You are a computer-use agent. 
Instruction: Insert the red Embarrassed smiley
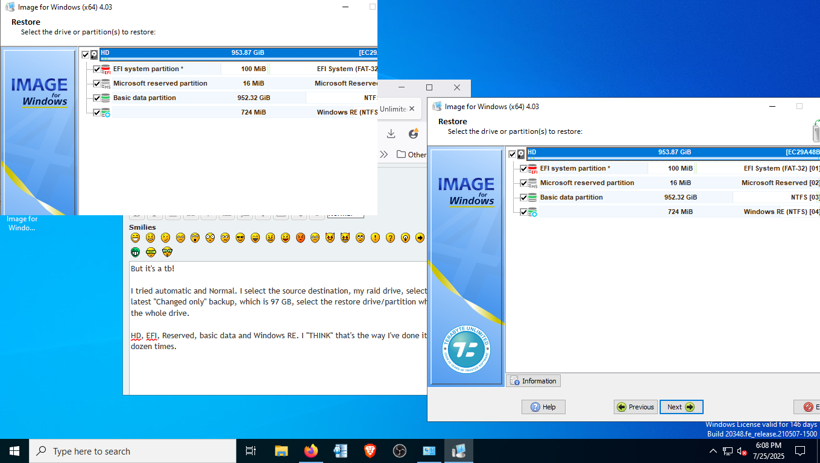click(x=300, y=238)
